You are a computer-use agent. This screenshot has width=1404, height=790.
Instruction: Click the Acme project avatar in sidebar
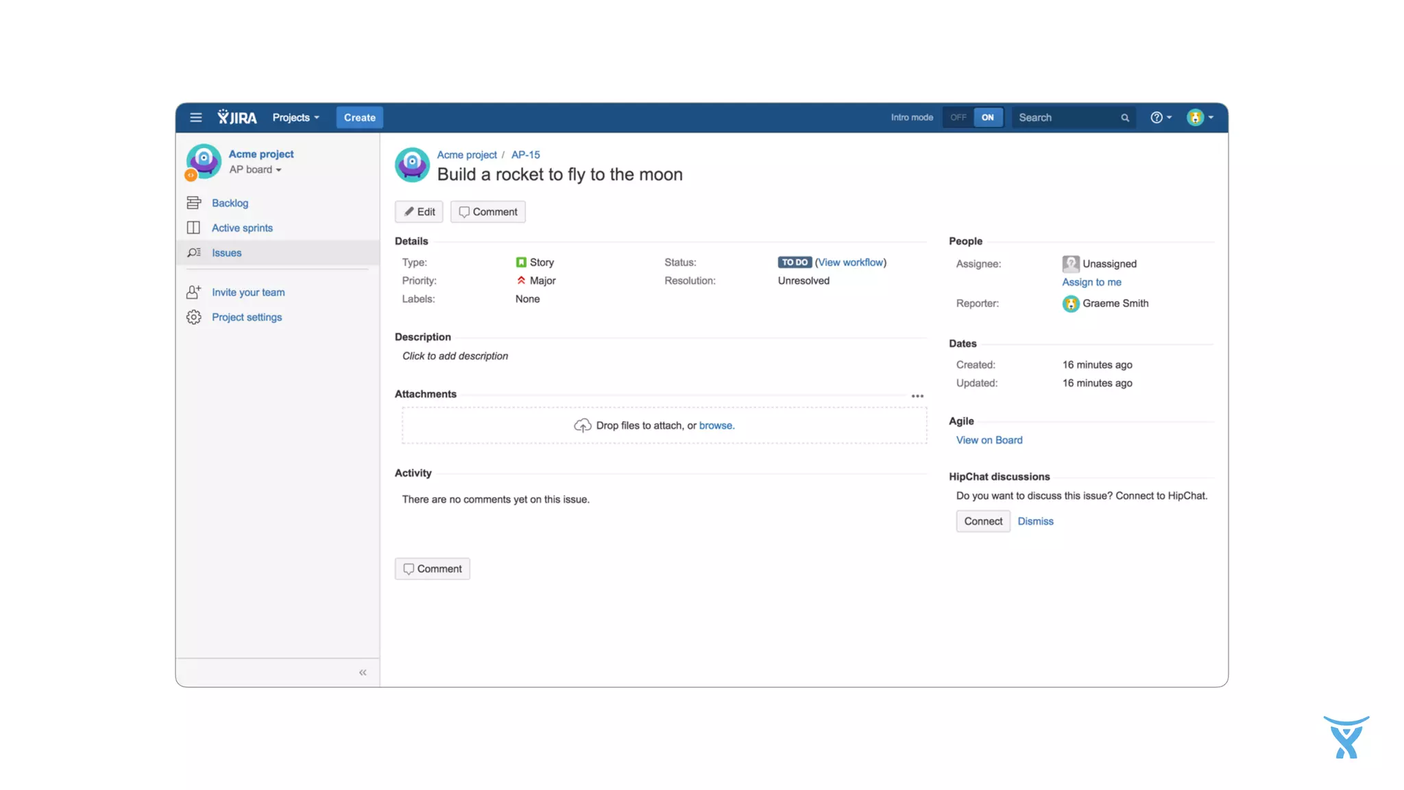[204, 160]
